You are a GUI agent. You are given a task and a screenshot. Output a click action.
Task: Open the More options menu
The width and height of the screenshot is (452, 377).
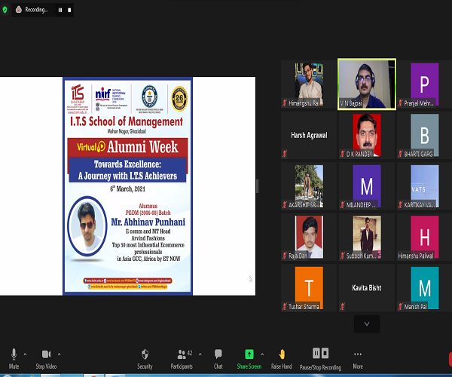click(x=358, y=359)
